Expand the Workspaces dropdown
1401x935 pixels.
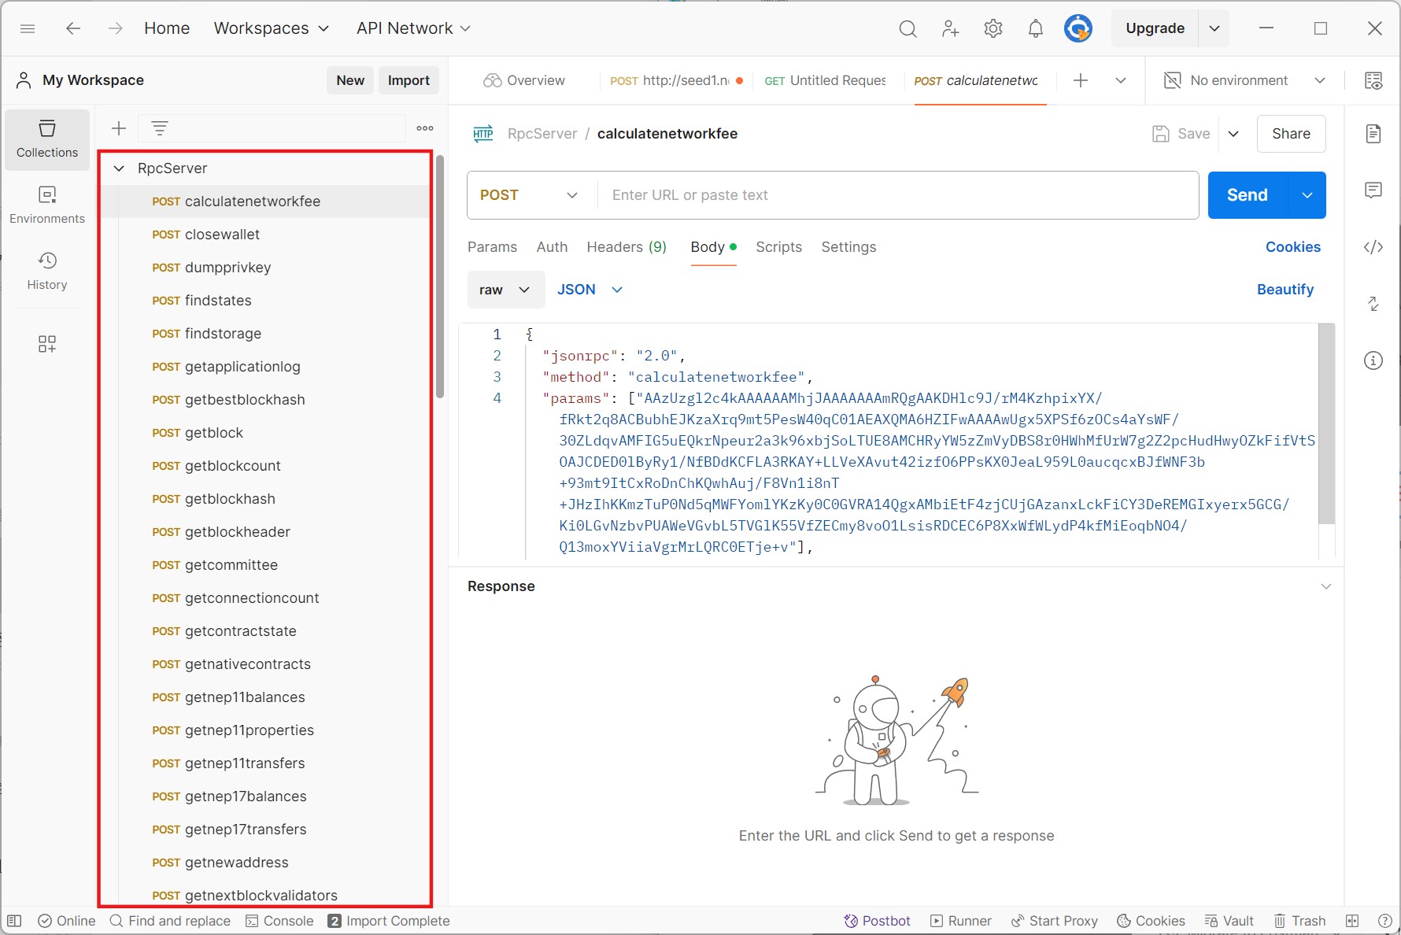(x=272, y=28)
